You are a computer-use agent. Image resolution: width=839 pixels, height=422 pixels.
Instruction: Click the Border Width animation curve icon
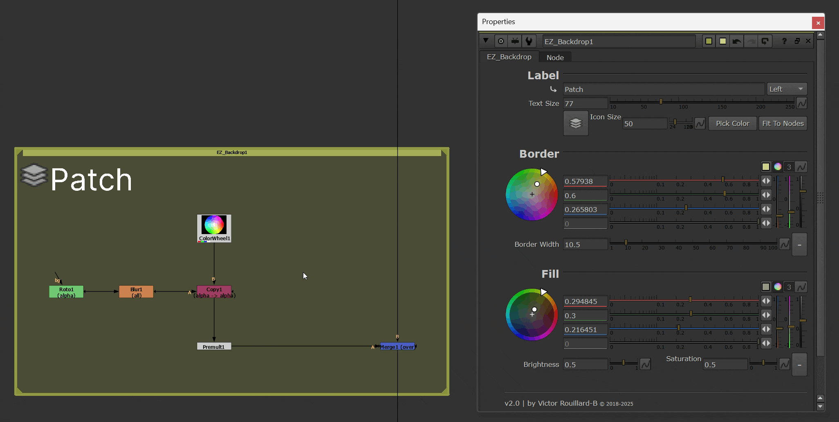(784, 244)
